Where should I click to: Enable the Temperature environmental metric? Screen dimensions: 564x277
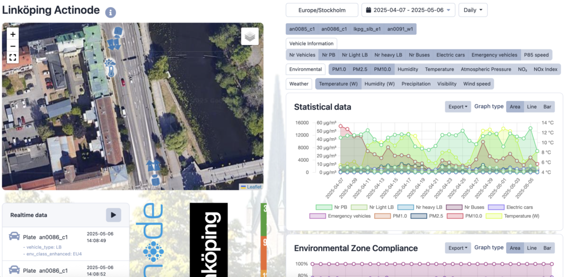click(439, 69)
